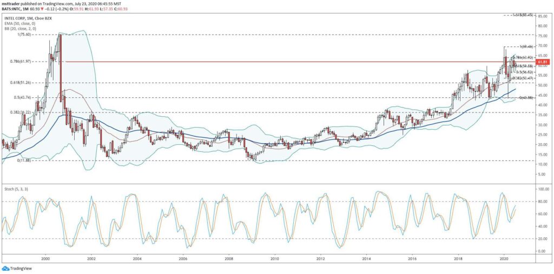Click the 'C:60.93' close price value
This screenshot has width=554, height=274.
pos(121,9)
